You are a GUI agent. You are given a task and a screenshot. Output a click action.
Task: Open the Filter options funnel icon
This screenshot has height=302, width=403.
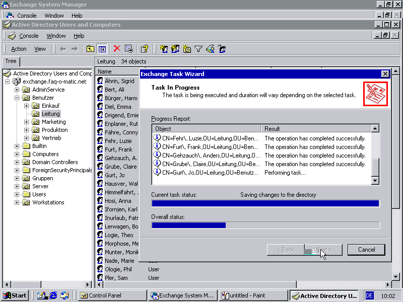coord(198,49)
